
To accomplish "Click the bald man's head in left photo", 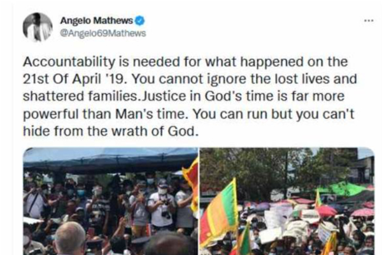I will [x=70, y=238].
